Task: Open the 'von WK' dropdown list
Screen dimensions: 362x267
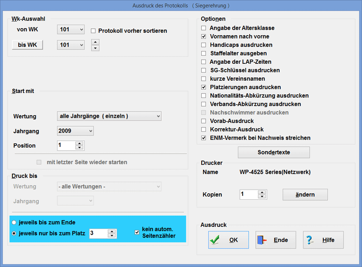Action: tap(71, 30)
